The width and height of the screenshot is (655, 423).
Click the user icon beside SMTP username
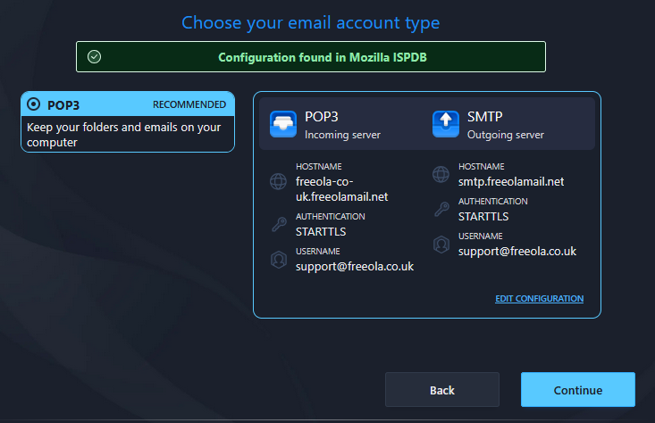(441, 244)
